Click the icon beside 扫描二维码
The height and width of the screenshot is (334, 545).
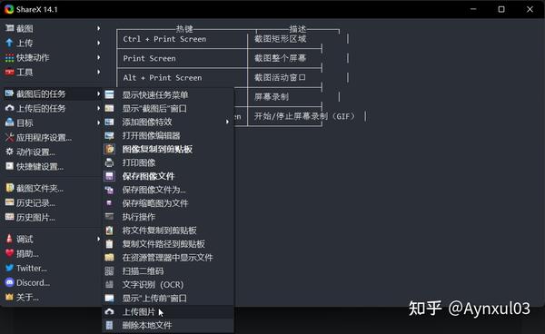click(109, 270)
